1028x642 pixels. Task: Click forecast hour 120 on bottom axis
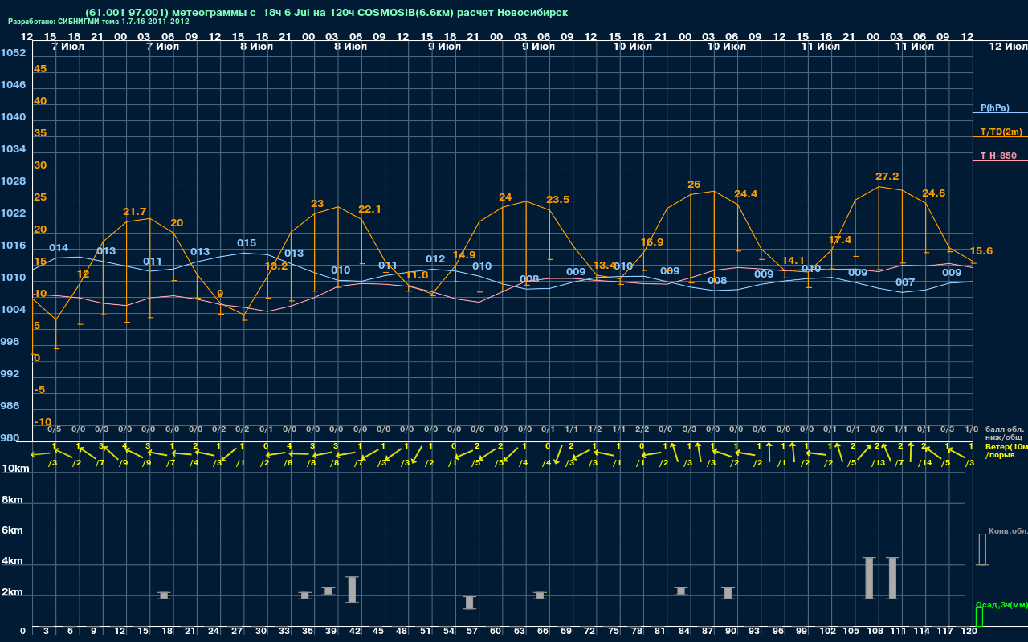pos(969,632)
